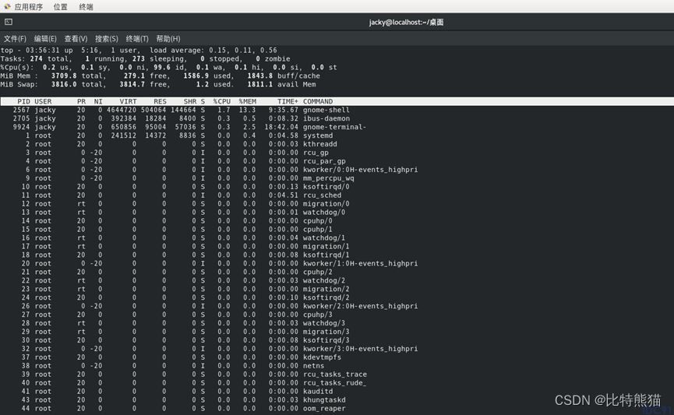Click the Applications icon in the top panel
Screen dimensions: 674x415
pyautogui.click(x=7, y=7)
